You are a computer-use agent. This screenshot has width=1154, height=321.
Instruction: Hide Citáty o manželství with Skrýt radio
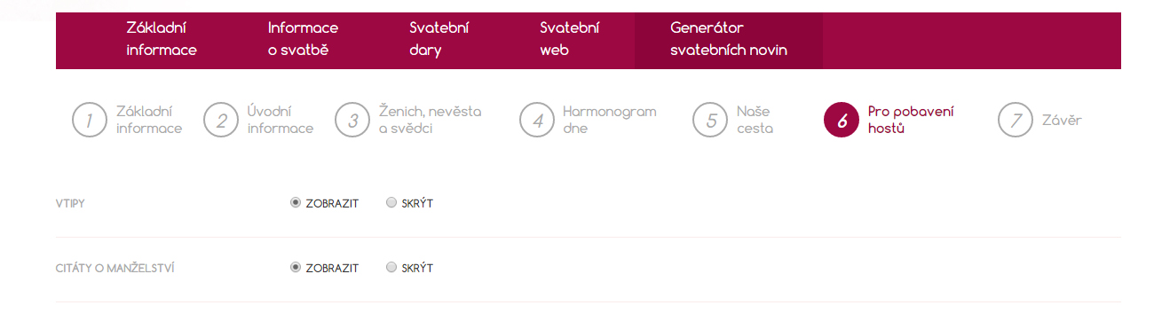[x=391, y=267]
